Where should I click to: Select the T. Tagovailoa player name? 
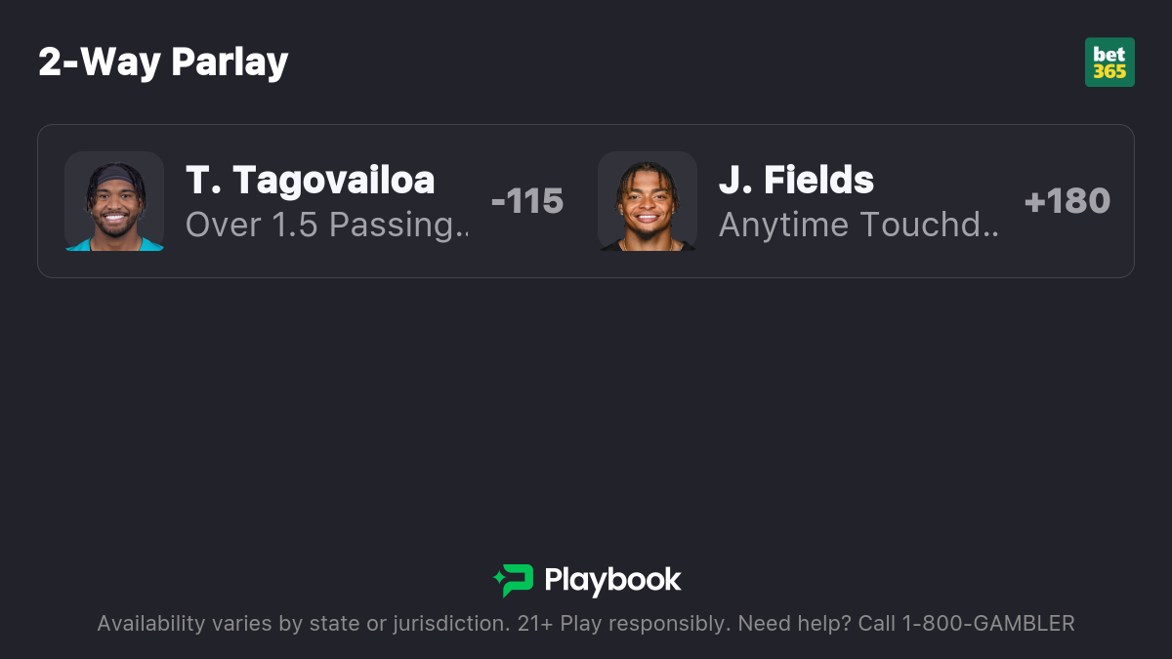[x=311, y=181]
